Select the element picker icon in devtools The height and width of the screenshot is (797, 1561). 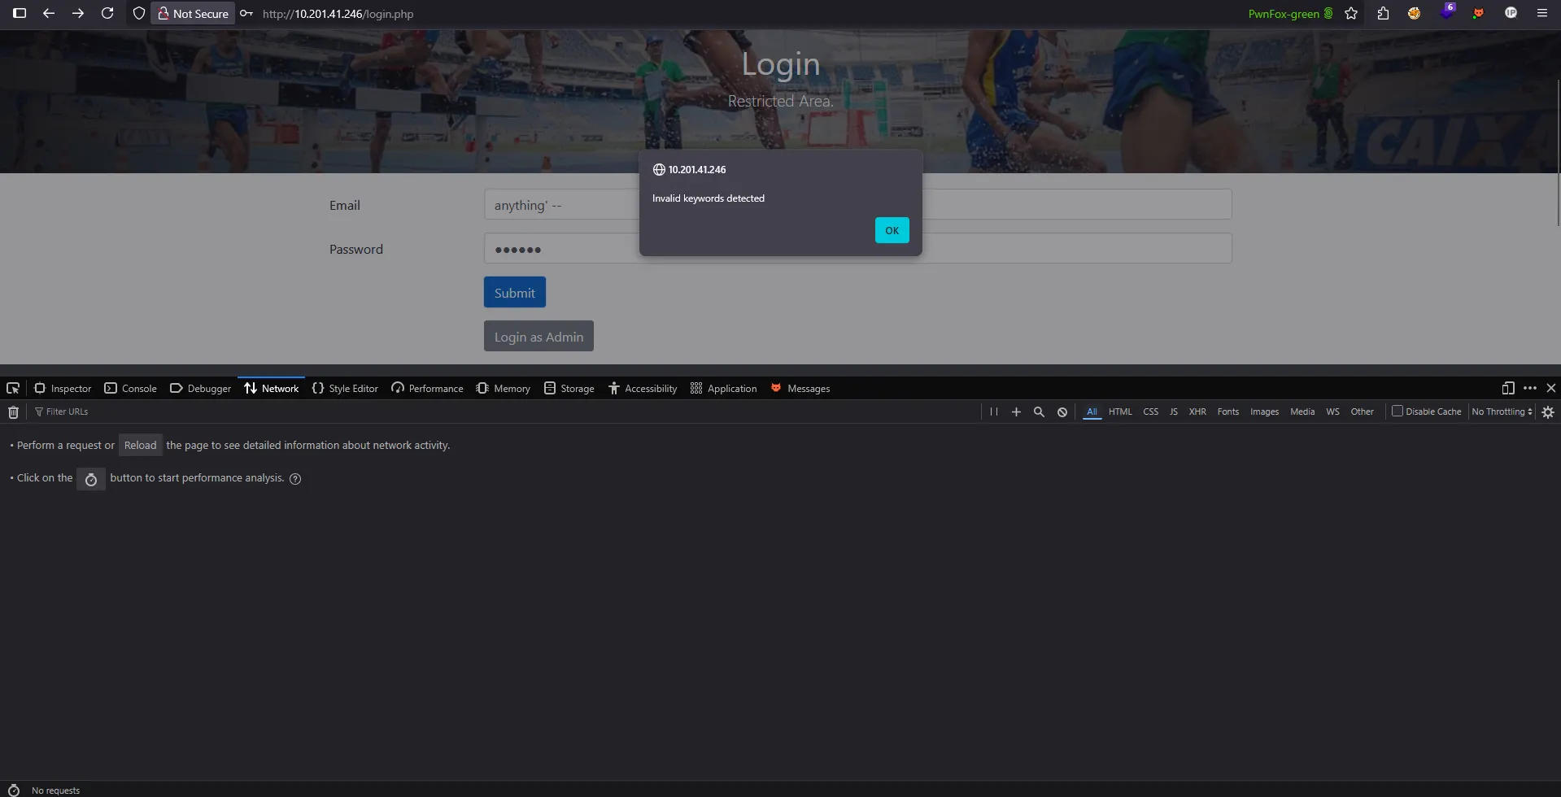[x=13, y=389]
